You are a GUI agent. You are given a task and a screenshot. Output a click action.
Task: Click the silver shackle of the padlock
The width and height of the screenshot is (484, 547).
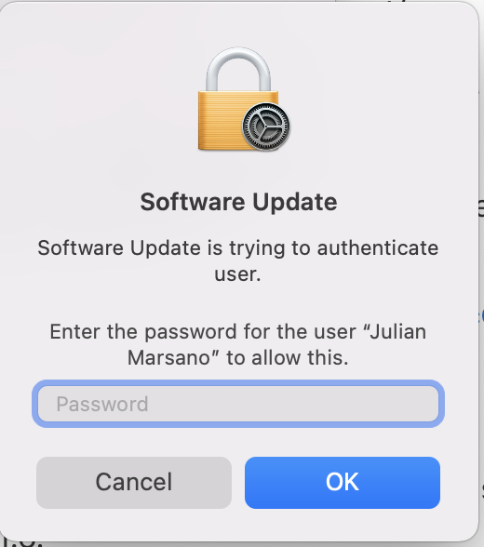[238, 70]
